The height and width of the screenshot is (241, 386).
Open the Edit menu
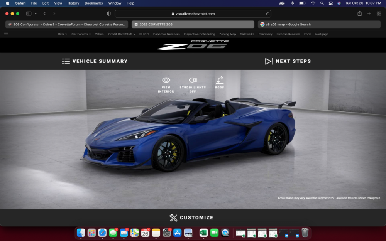46,3
